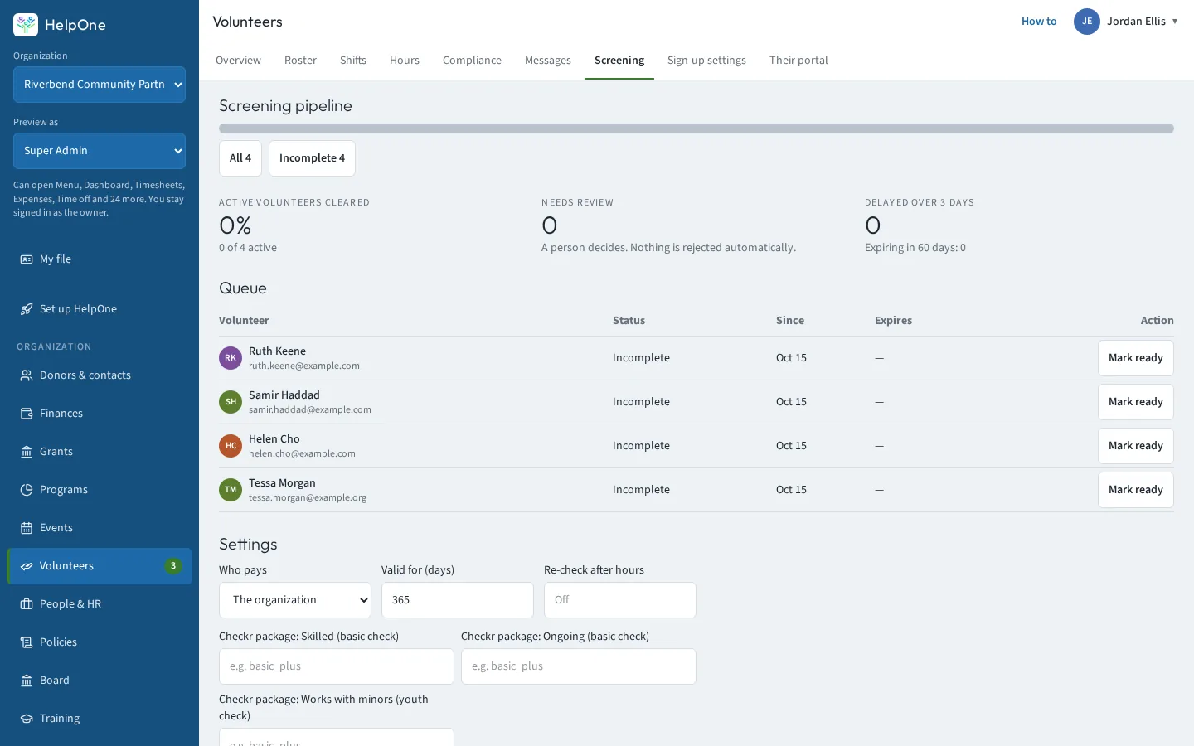
Task: Switch to the Roster tab
Action: point(300,61)
